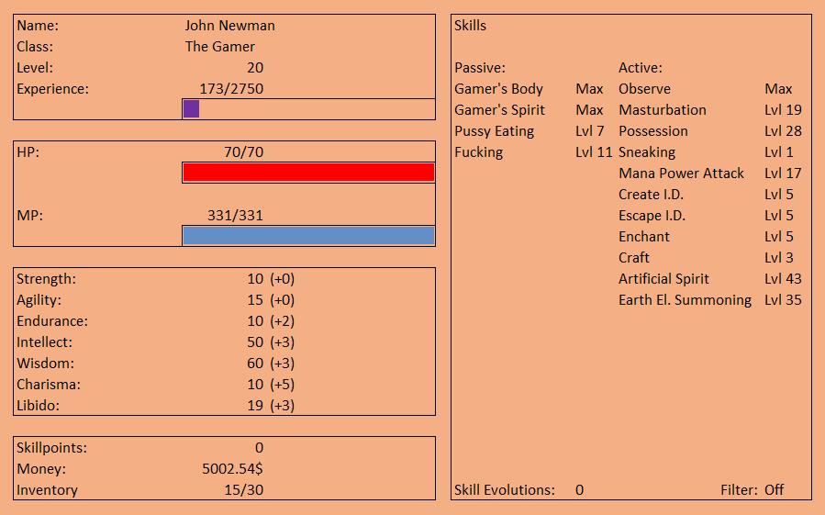
Task: Select the Gamer's Body passive skill
Action: pos(498,88)
